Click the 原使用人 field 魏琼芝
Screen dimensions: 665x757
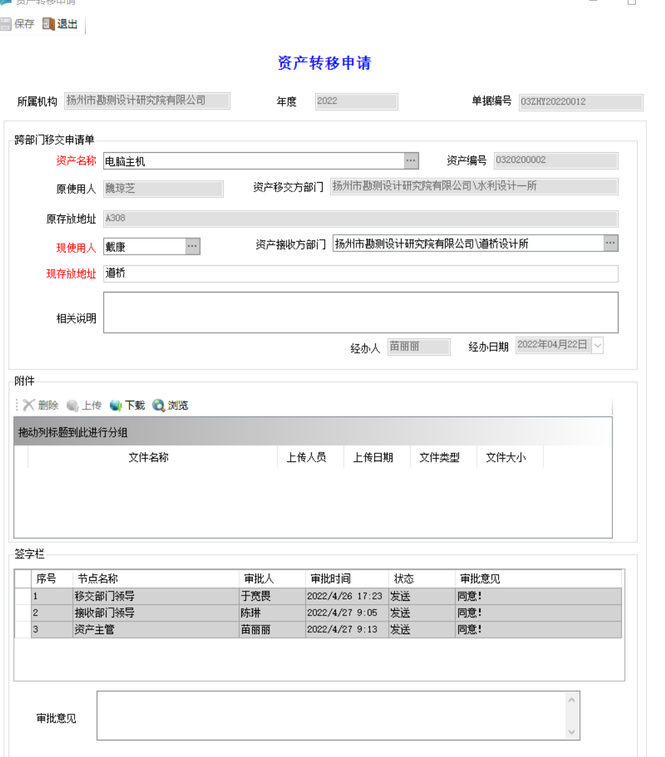tap(163, 189)
